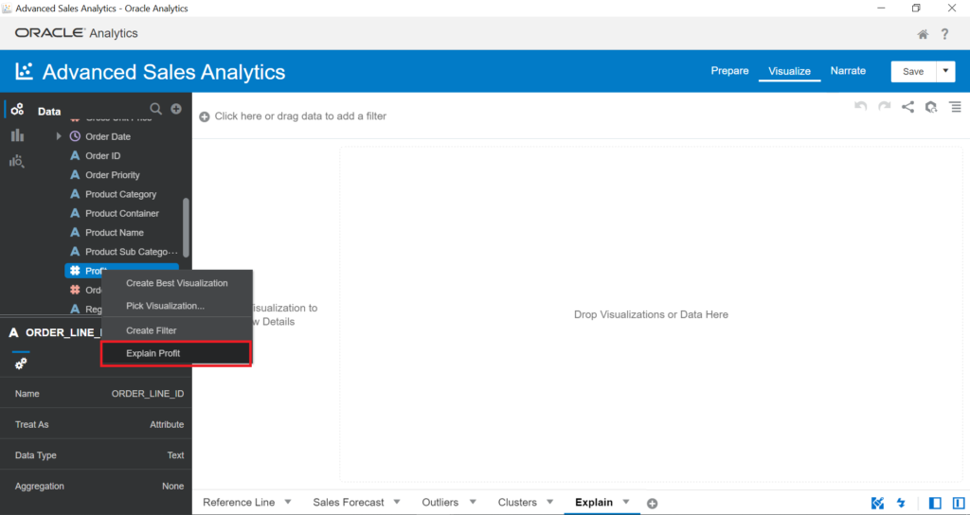Click the project bar chart logo icon

pos(24,72)
